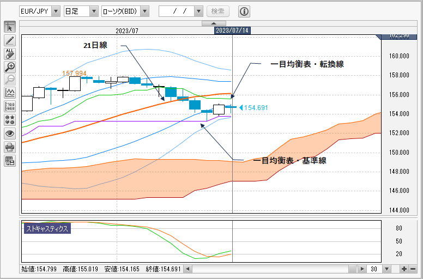
Task: Click the 2023/07 month axis label
Action: (127, 31)
